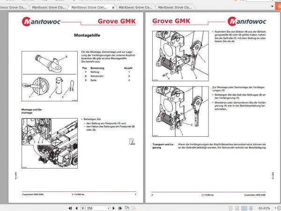
Task: Toggle the two-page facing view
Action: 244,208
